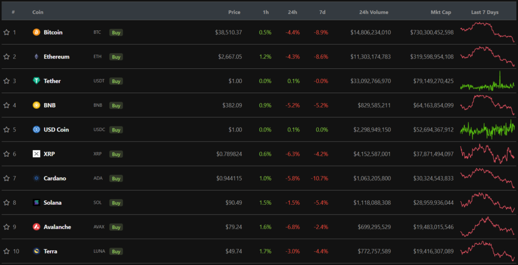
Task: Add Terra to favorites with star
Action: [7, 251]
